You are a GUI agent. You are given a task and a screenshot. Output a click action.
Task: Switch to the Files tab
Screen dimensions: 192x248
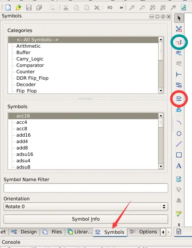point(52,232)
